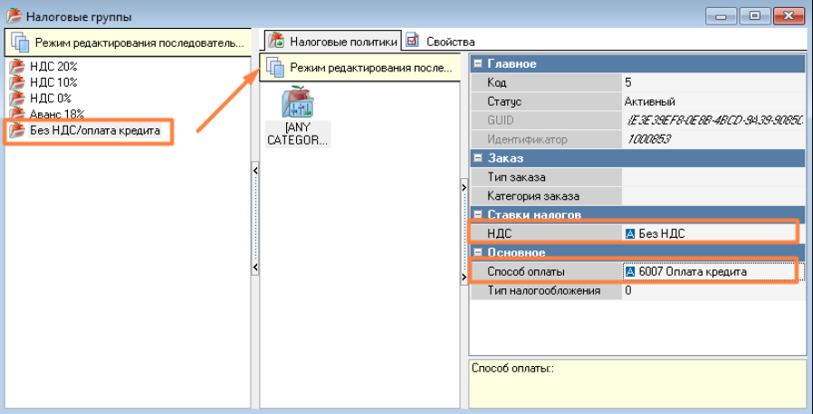813x414 pixels.
Task: Collapse the Основное property section
Action: [478, 252]
